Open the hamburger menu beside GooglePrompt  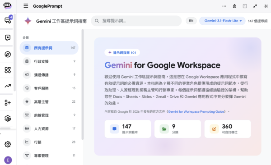coord(26,6)
